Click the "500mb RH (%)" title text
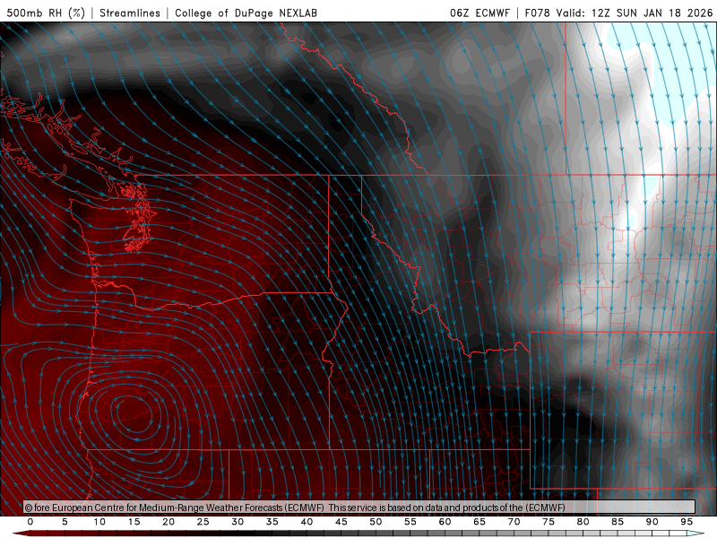The image size is (717, 538). (x=46, y=13)
